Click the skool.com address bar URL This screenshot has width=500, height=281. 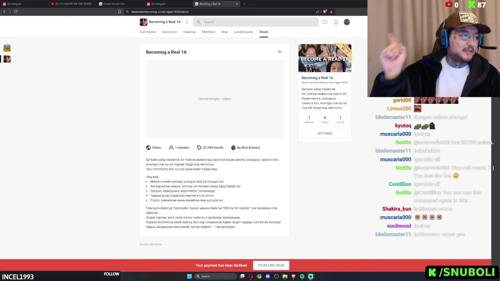(x=160, y=12)
